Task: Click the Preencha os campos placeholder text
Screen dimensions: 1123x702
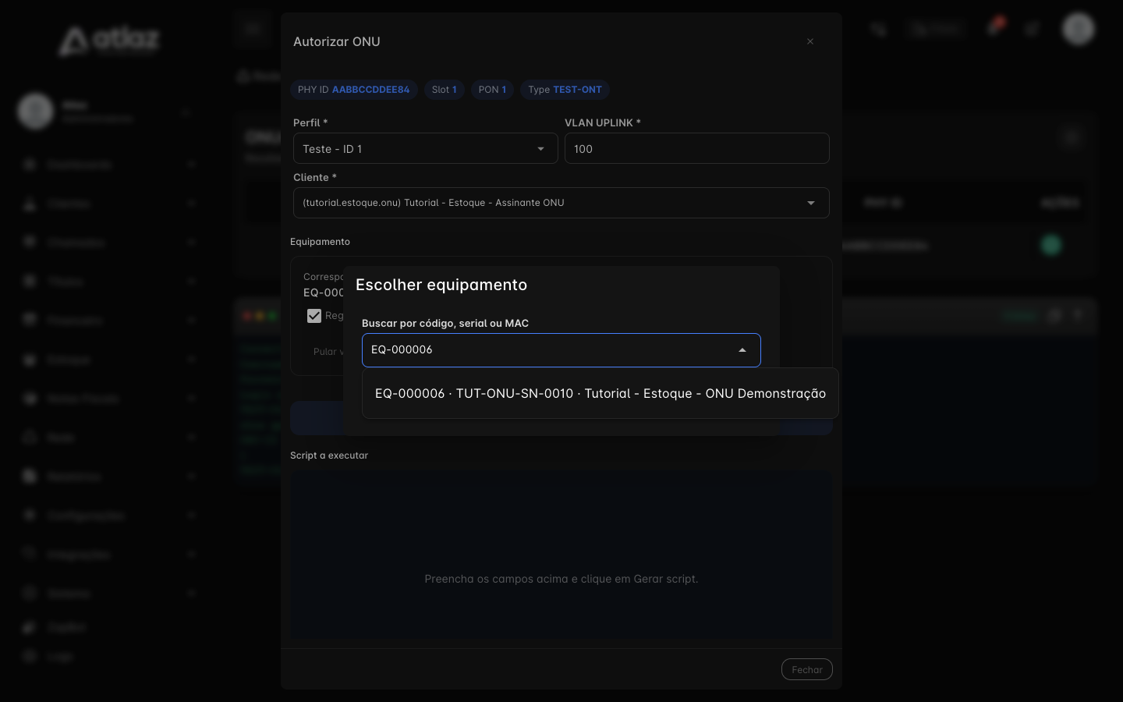Action: click(x=561, y=579)
